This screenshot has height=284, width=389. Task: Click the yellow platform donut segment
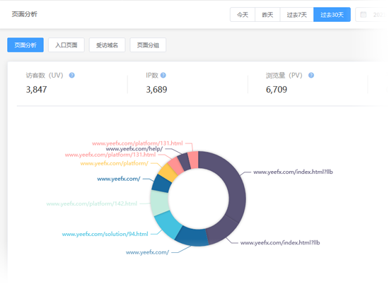pyautogui.click(x=168, y=172)
